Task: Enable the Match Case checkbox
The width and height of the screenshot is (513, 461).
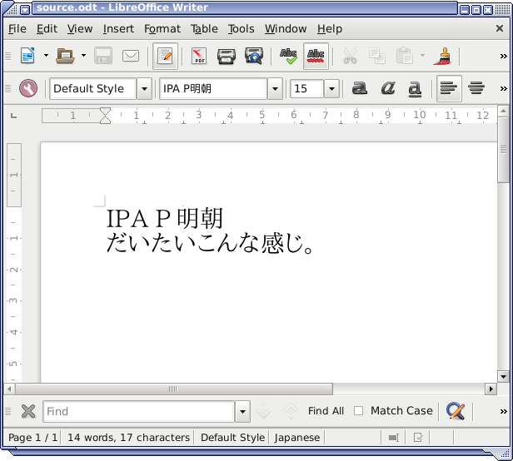Action: [359, 410]
